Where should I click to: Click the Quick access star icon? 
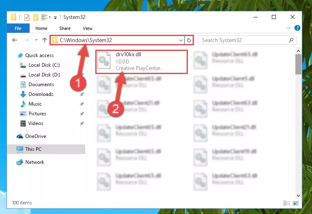(x=20, y=55)
